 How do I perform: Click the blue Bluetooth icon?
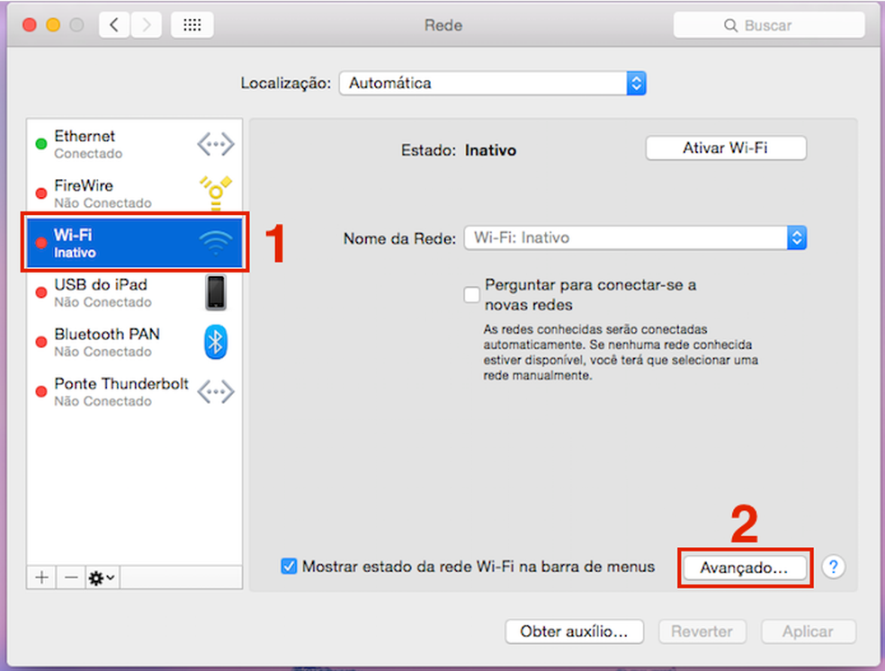click(x=216, y=342)
